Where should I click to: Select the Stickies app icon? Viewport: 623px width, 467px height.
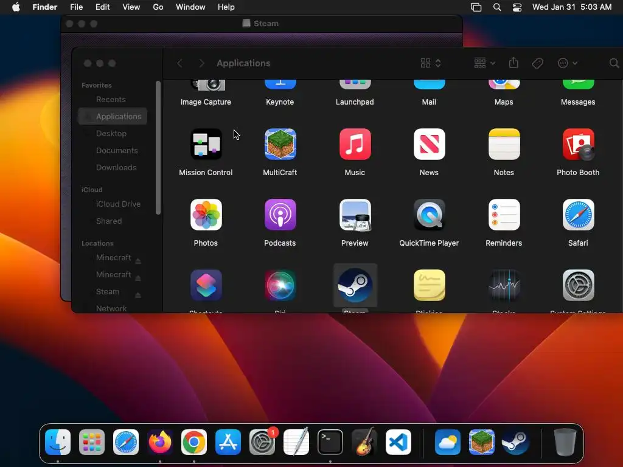[429, 286]
